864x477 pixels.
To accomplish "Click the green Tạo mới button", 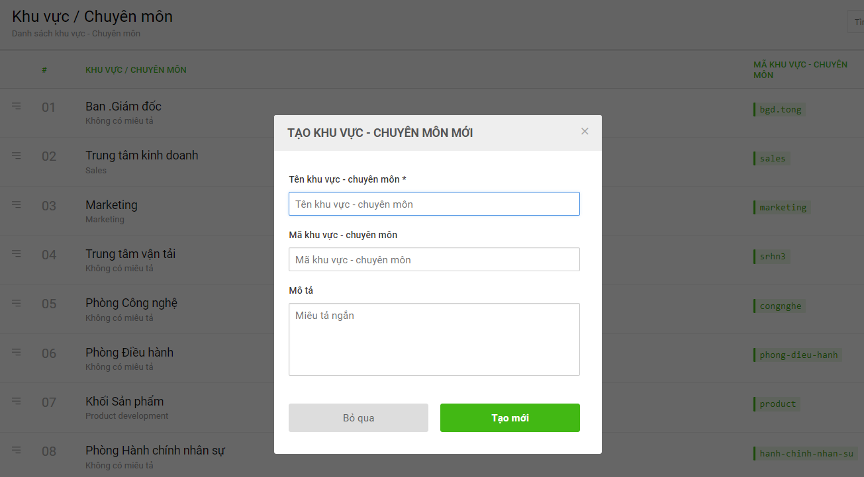I will pos(510,418).
